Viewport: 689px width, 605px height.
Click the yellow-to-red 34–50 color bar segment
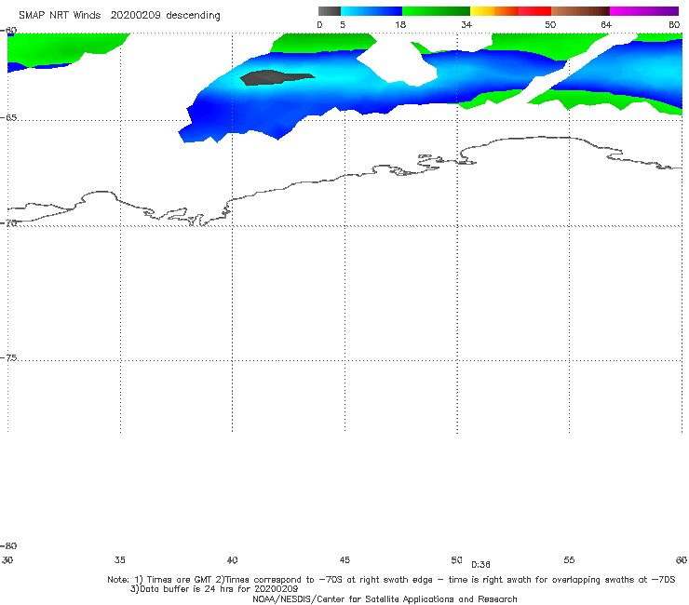[x=510, y=11]
